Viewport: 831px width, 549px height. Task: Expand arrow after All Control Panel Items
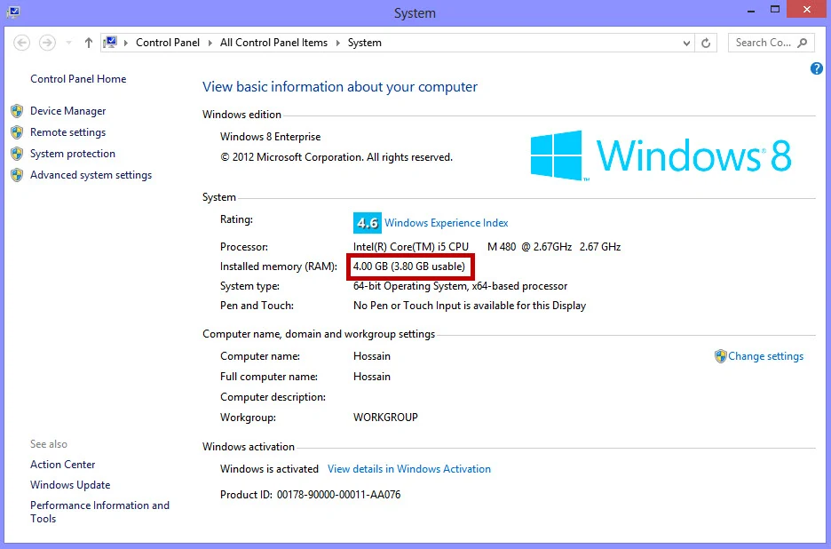(337, 43)
